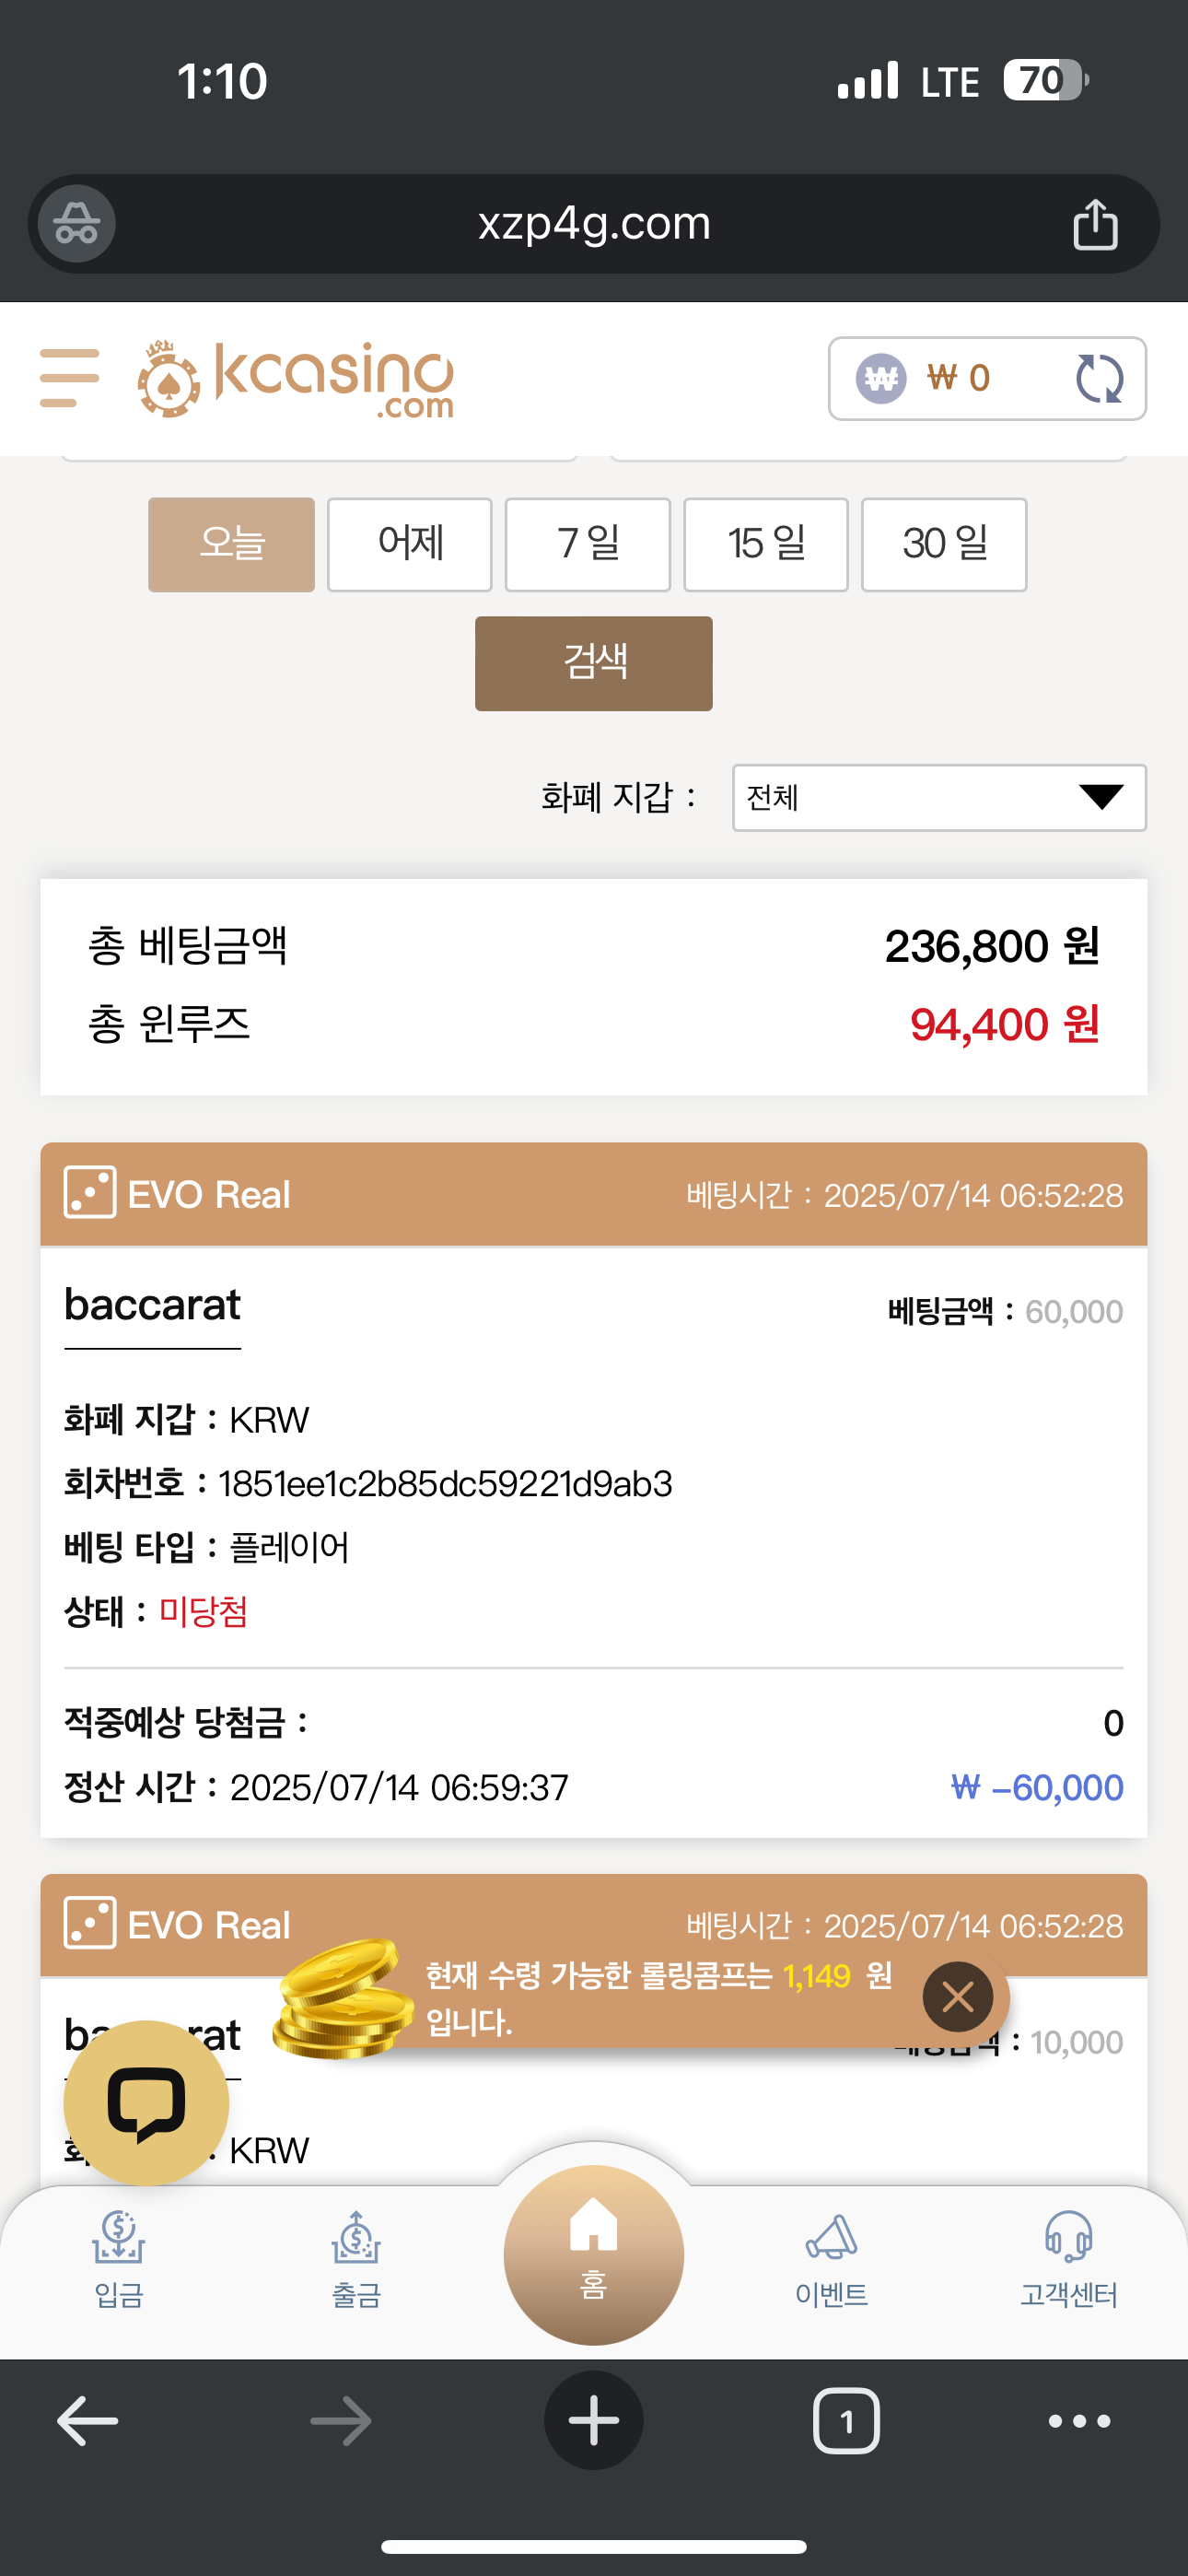Open the 출금 withdrawal icon
This screenshot has width=1188, height=2576.
tap(356, 2259)
